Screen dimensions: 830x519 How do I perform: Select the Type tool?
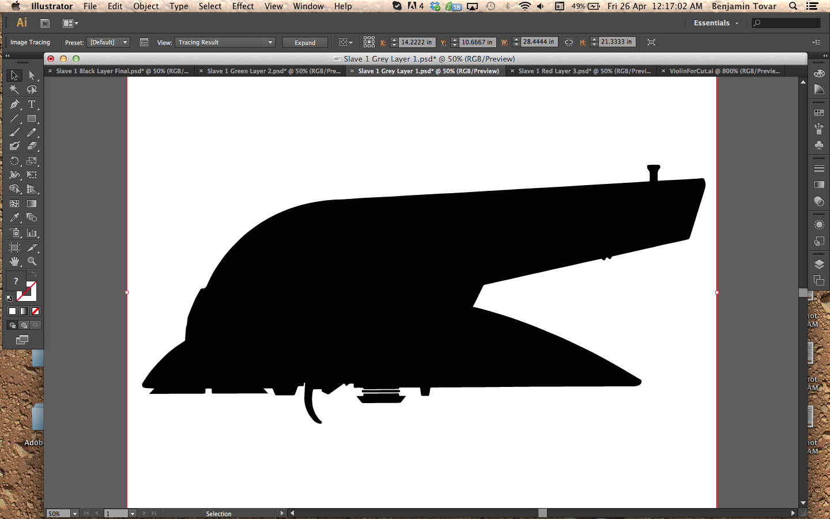click(32, 104)
